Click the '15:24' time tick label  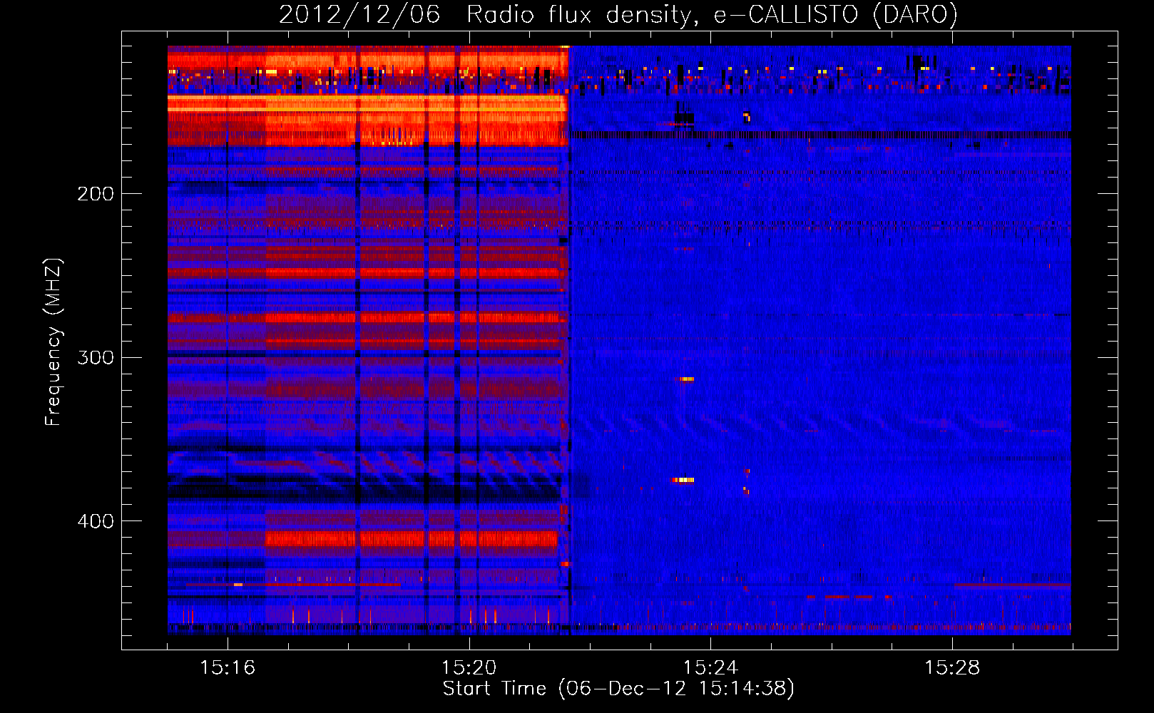(x=710, y=667)
